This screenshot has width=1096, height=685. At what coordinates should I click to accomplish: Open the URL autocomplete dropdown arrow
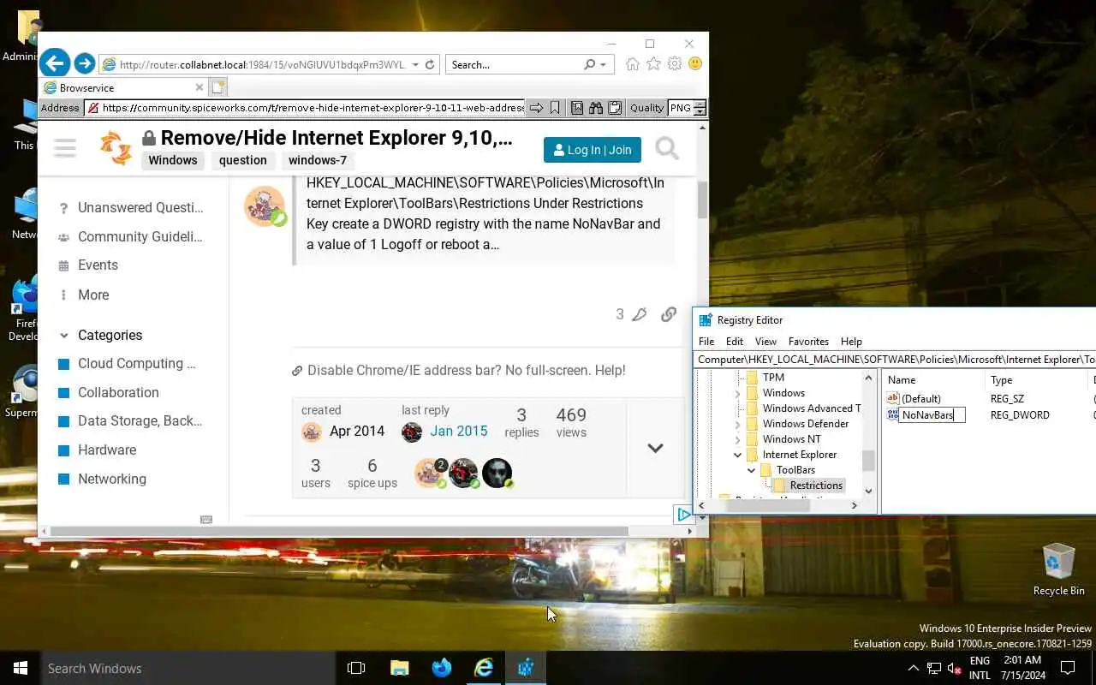click(415, 64)
